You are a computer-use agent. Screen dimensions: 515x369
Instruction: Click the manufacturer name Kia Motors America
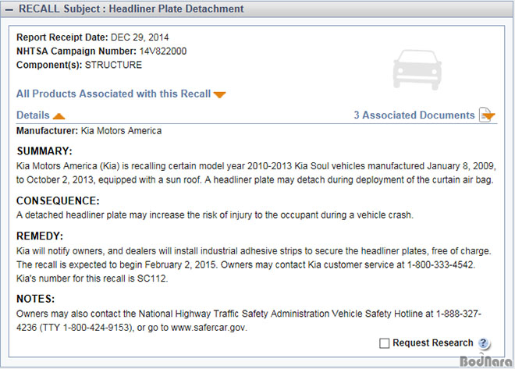coord(121,130)
